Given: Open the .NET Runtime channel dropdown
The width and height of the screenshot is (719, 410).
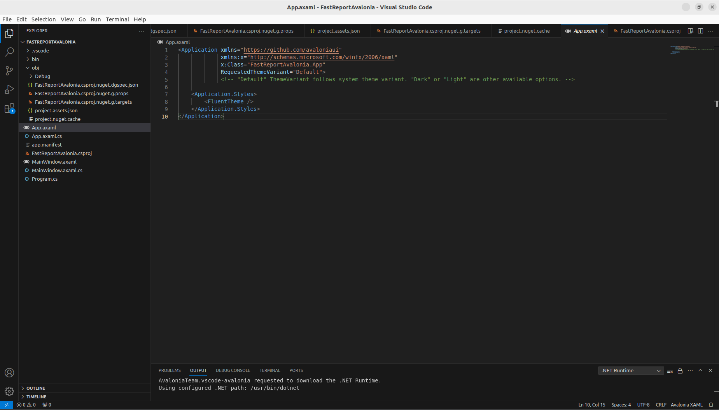Looking at the screenshot, I should pyautogui.click(x=630, y=370).
